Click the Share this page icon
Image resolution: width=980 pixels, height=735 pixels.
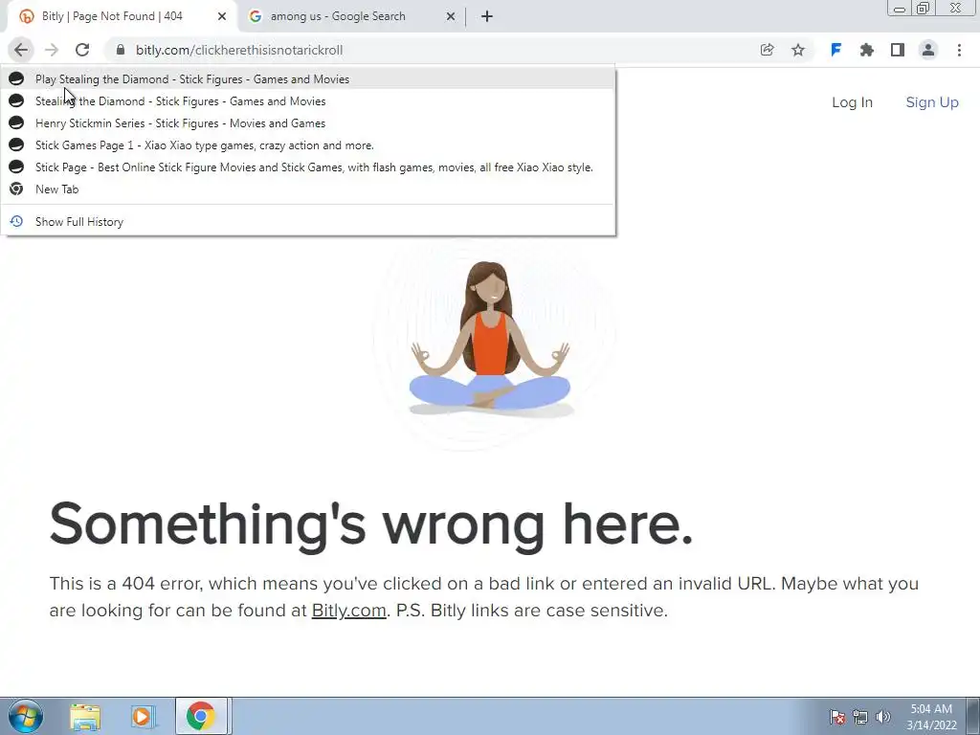pyautogui.click(x=767, y=50)
